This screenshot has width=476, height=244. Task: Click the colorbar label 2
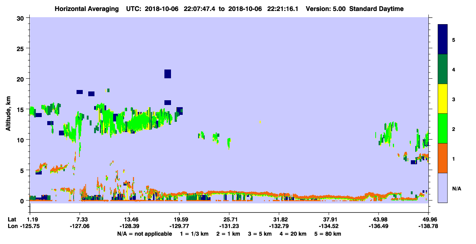pos(454,129)
